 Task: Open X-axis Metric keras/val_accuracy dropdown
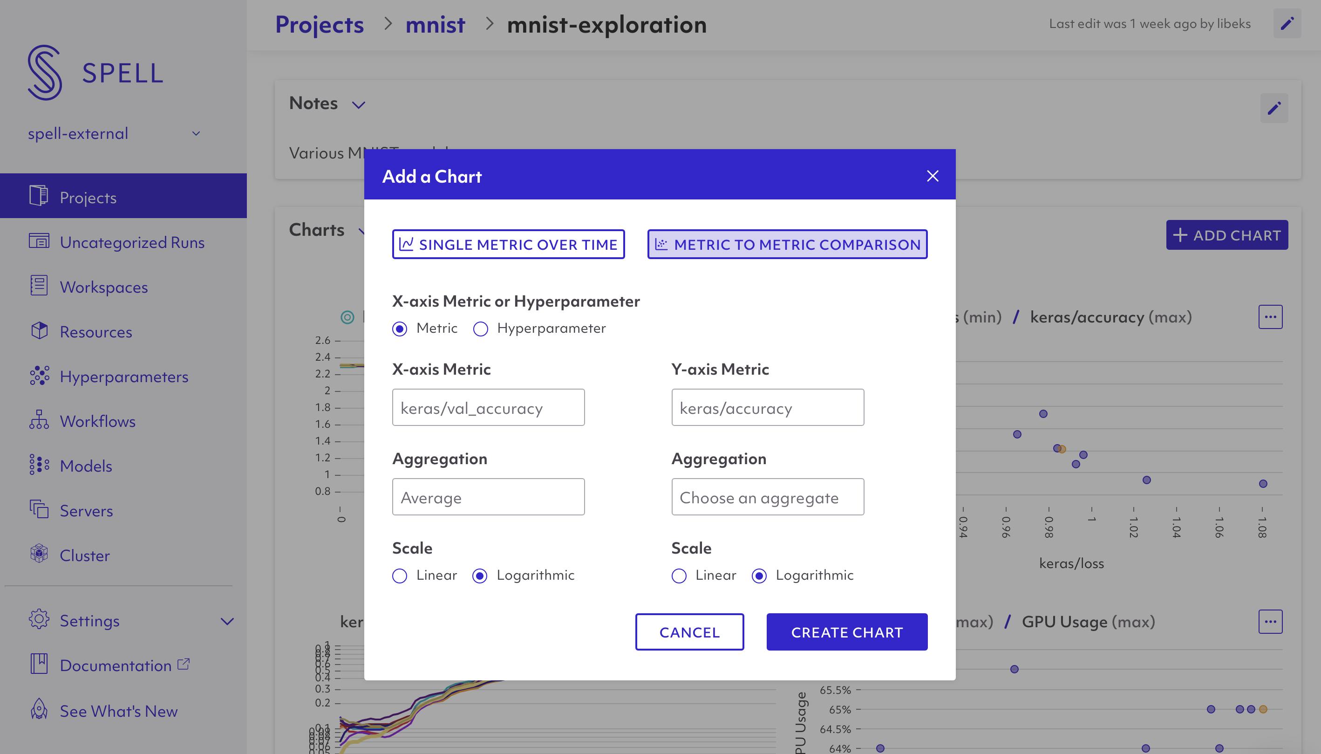(488, 408)
